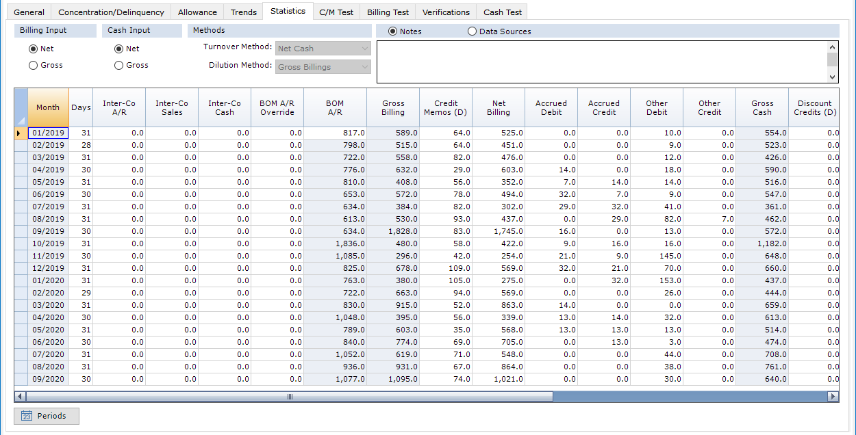856x435 pixels.
Task: Go to the Cash Test tab
Action: 502,12
